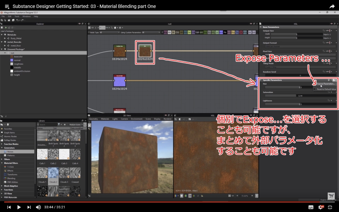This screenshot has width=339, height=212.
Task: Click the Library filter funnel icon
Action: click(59, 125)
